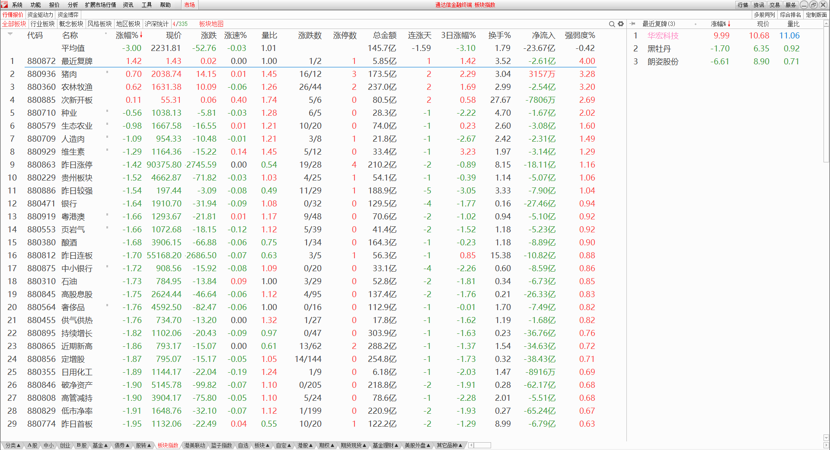Click the top-right 资讯 button
830x450 pixels.
pos(759,5)
